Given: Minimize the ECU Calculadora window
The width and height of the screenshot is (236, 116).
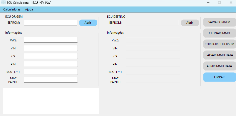Looking at the screenshot, I should coord(208,2).
